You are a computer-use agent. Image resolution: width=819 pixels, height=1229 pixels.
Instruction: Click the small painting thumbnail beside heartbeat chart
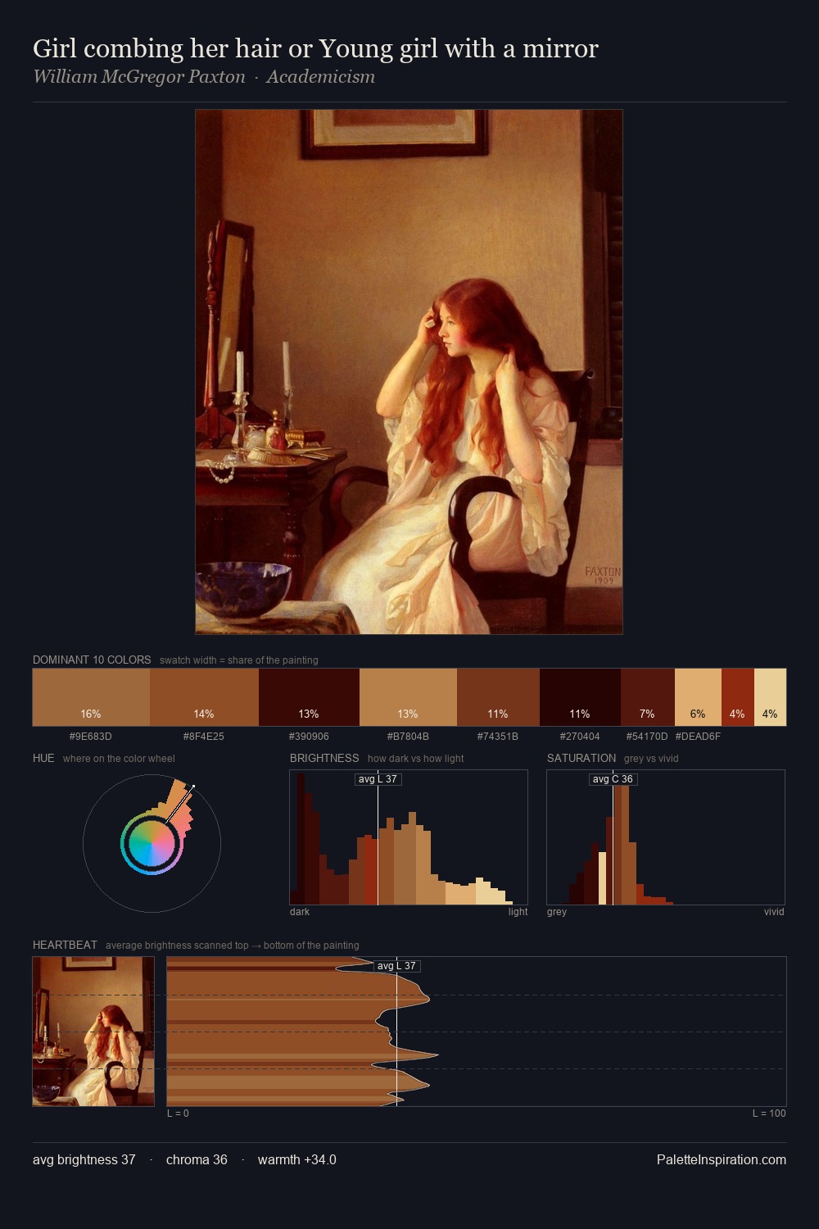coord(93,1032)
